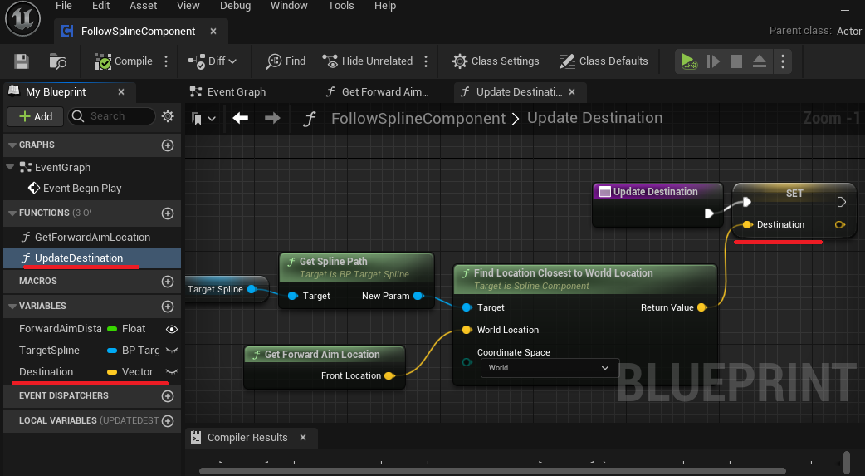Toggle ForwardAimDistance eye visibility
Screen dimensions: 865x476
pyautogui.click(x=172, y=329)
